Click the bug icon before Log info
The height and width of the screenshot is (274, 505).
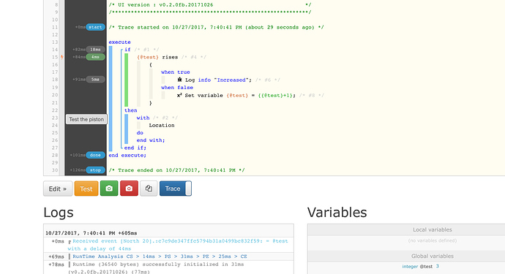(x=180, y=80)
